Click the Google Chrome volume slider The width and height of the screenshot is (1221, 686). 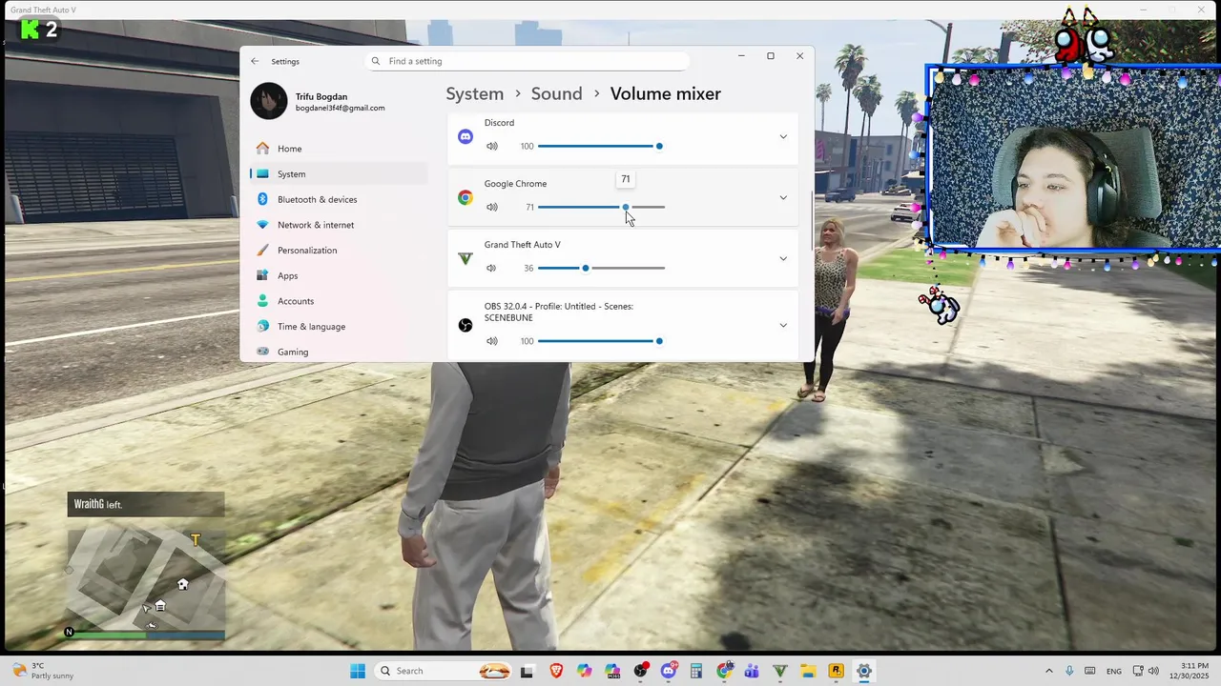point(601,207)
